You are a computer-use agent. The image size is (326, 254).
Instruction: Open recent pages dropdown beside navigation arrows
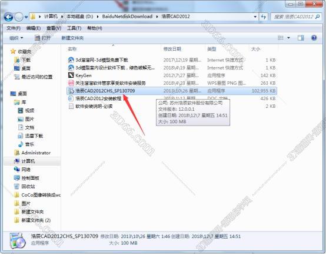coord(26,17)
